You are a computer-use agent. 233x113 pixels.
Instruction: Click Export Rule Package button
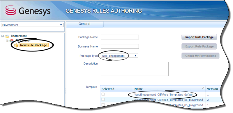click(199, 46)
